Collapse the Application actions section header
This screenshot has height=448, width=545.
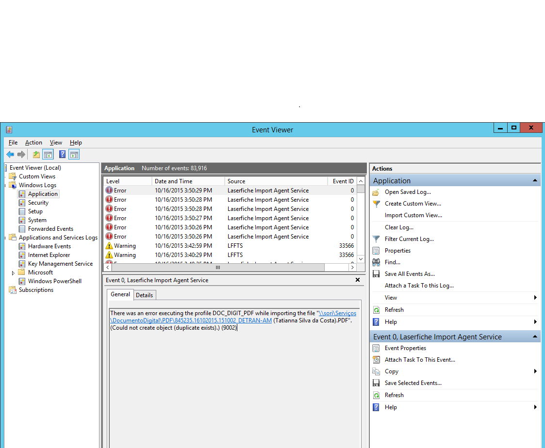(x=535, y=181)
